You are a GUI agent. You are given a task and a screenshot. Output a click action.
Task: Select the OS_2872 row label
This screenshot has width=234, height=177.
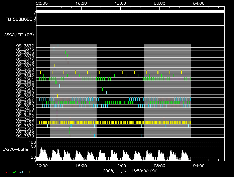(25, 46)
